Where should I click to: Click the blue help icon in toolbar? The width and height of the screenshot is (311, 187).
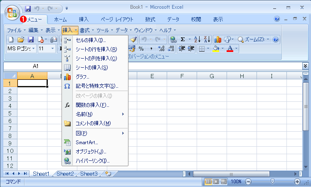pos(276,39)
